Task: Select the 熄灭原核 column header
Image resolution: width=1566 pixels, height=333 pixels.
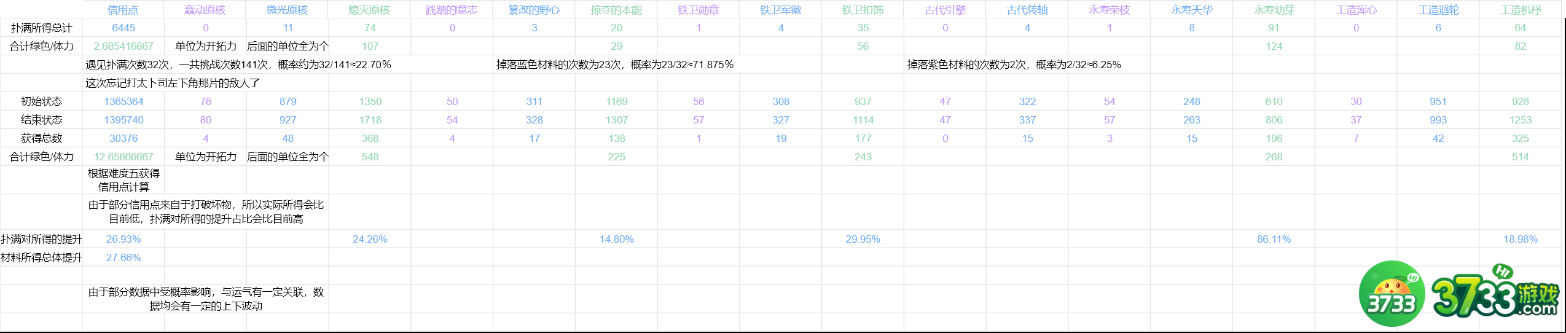Action: [370, 10]
